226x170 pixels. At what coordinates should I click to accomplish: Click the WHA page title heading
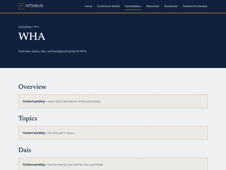coord(32,36)
